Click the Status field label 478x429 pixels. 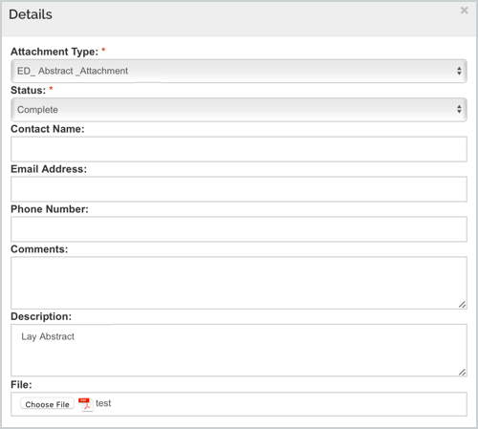point(29,91)
